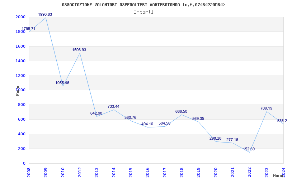Select the 1055.46 value label
Screen dimensions: 287x179
[x=62, y=83]
